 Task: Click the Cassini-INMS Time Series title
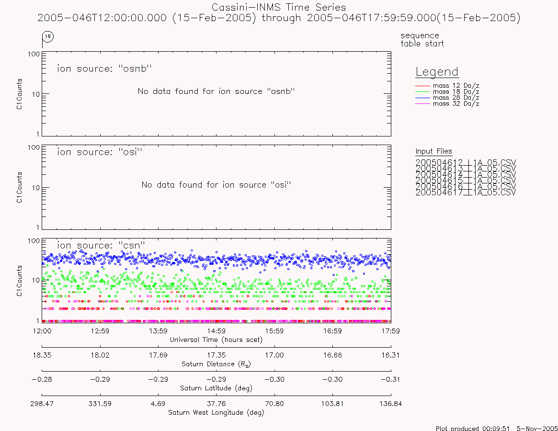[279, 7]
